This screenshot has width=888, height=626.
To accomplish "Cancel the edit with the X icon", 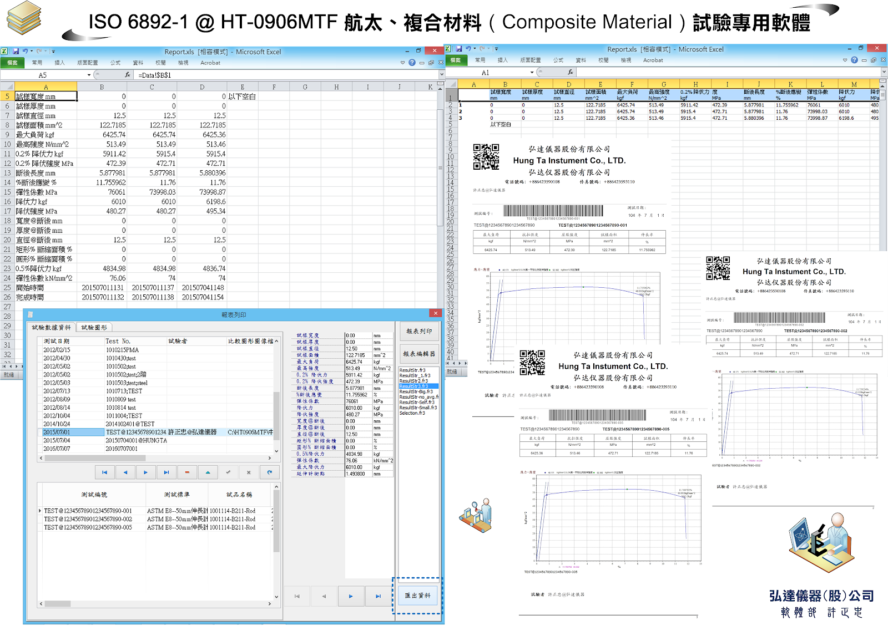I will pos(249,472).
